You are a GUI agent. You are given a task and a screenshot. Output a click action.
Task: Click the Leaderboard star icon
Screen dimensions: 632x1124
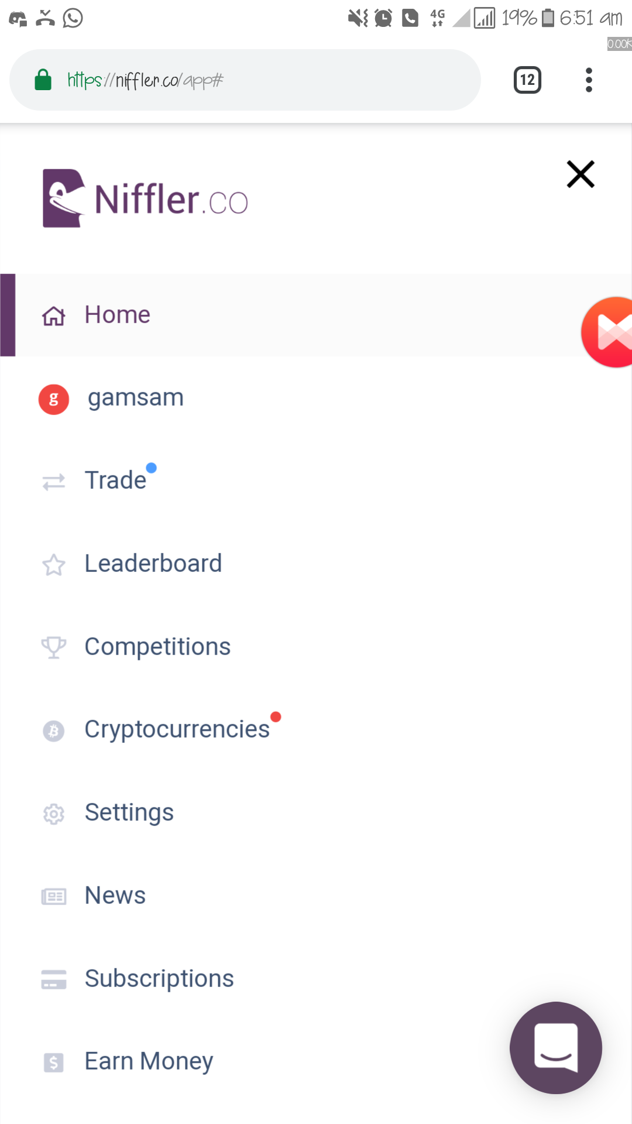(x=54, y=565)
